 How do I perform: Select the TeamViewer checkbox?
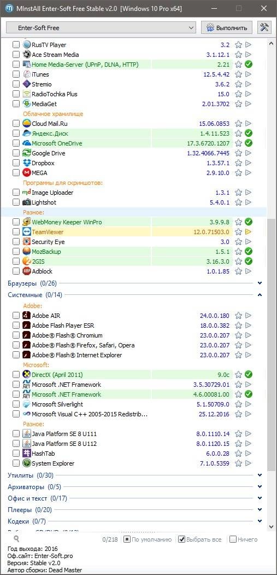tap(16, 232)
